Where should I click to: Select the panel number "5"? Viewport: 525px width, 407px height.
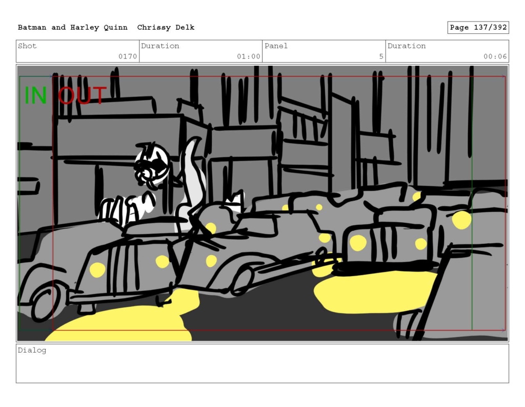click(x=381, y=56)
